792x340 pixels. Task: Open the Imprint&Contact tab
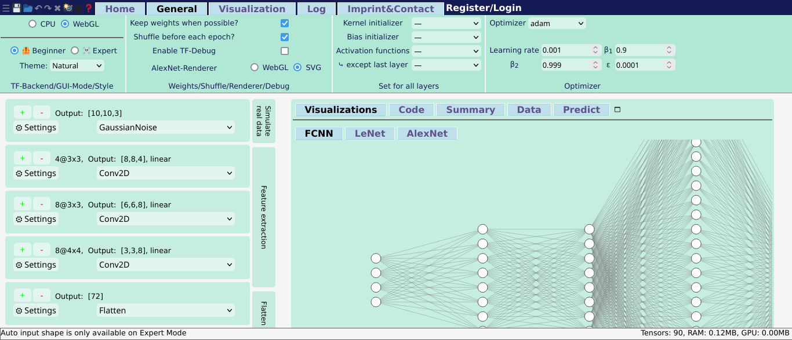[x=391, y=9]
